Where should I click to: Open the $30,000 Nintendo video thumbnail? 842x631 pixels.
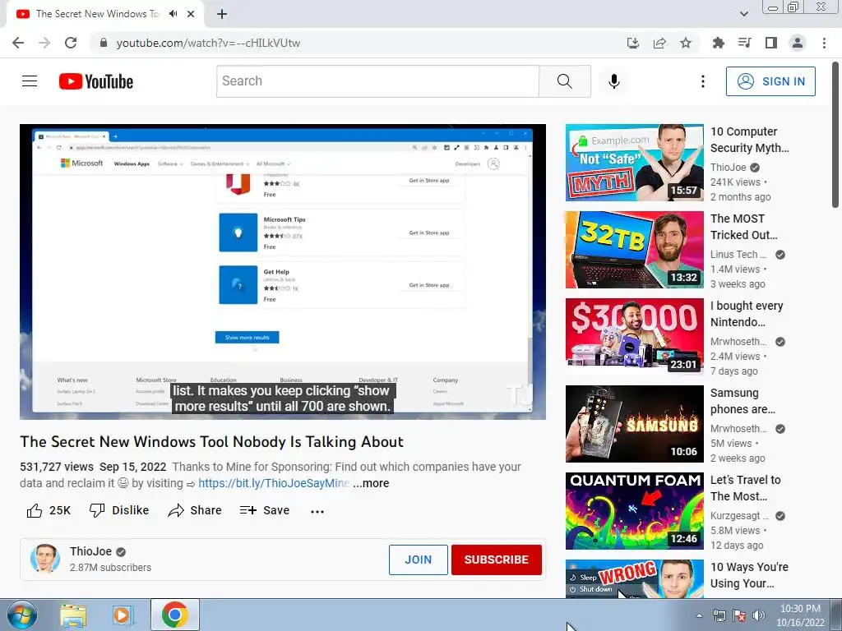pyautogui.click(x=634, y=337)
